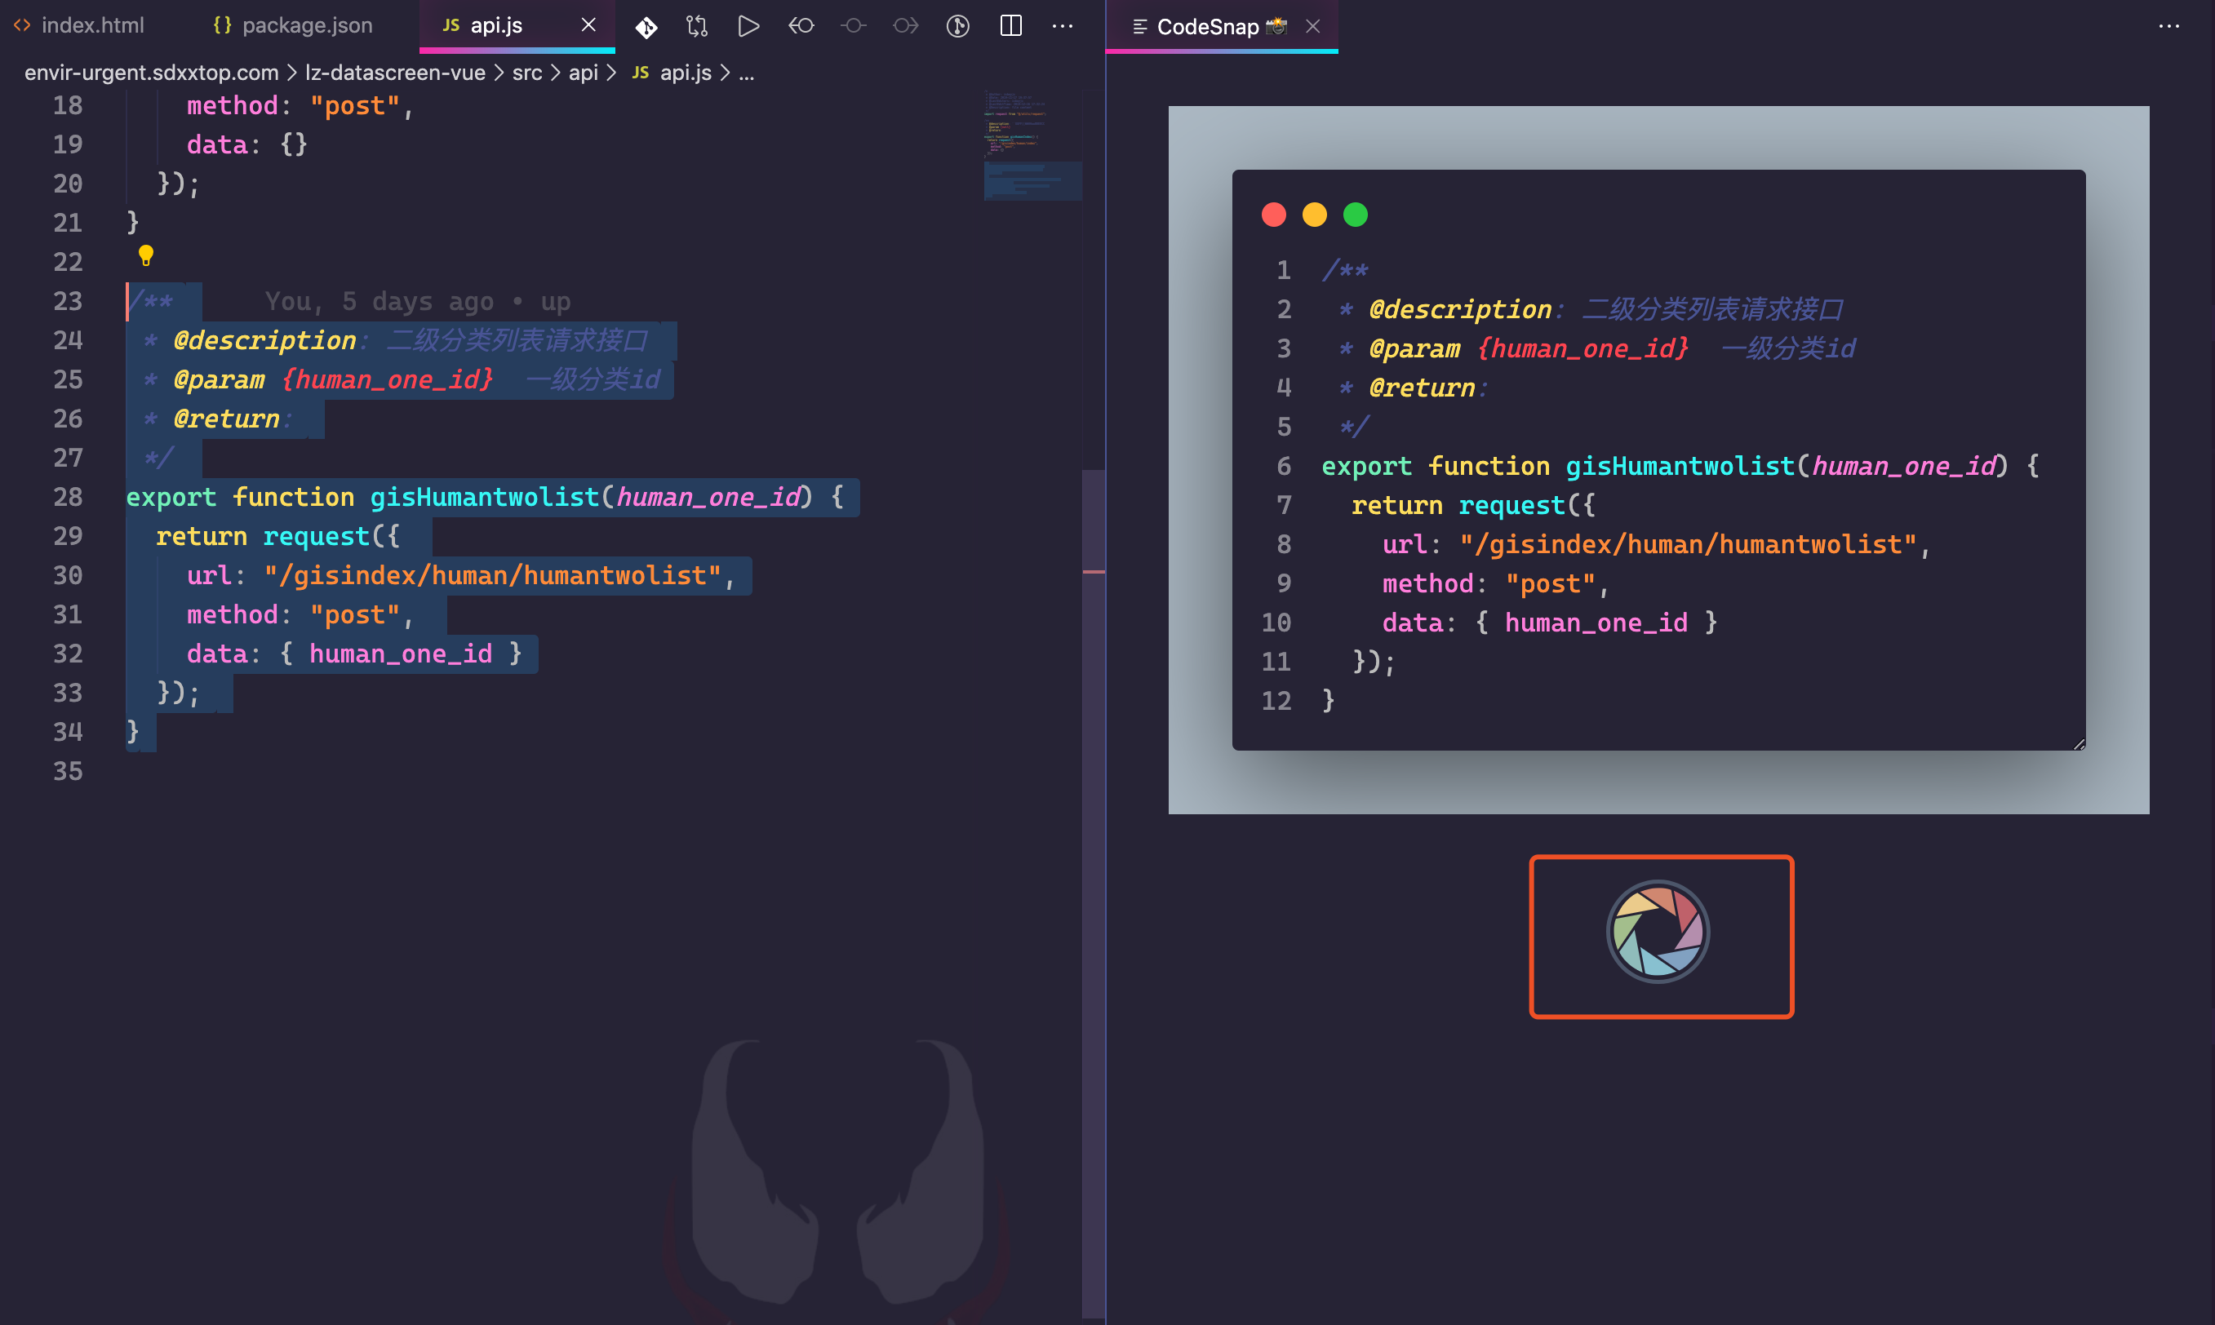2215x1325 pixels.
Task: Click the src breadcrumb segment
Action: 526,73
